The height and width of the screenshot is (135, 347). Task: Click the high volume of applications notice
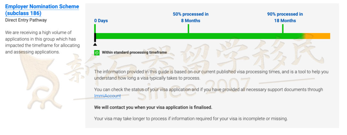42,42
